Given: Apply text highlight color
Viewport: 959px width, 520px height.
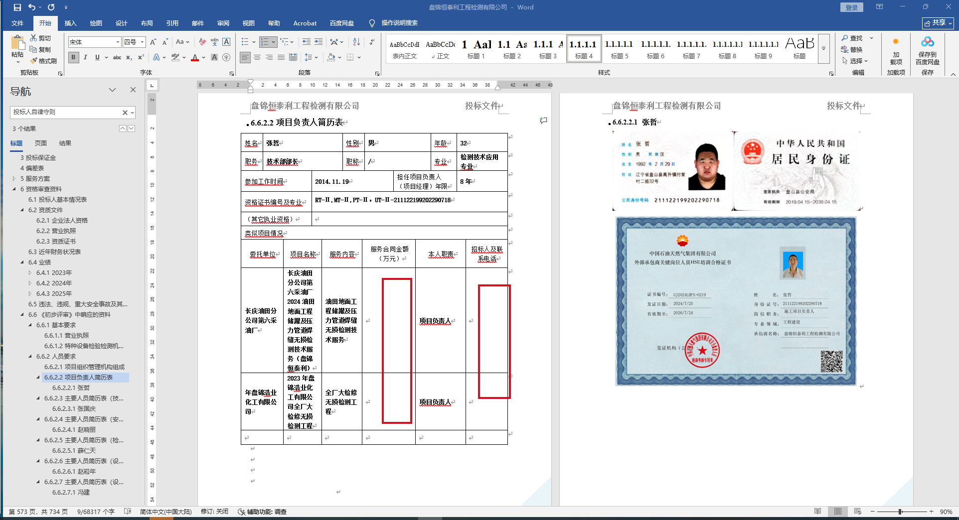Looking at the screenshot, I should pos(175,57).
